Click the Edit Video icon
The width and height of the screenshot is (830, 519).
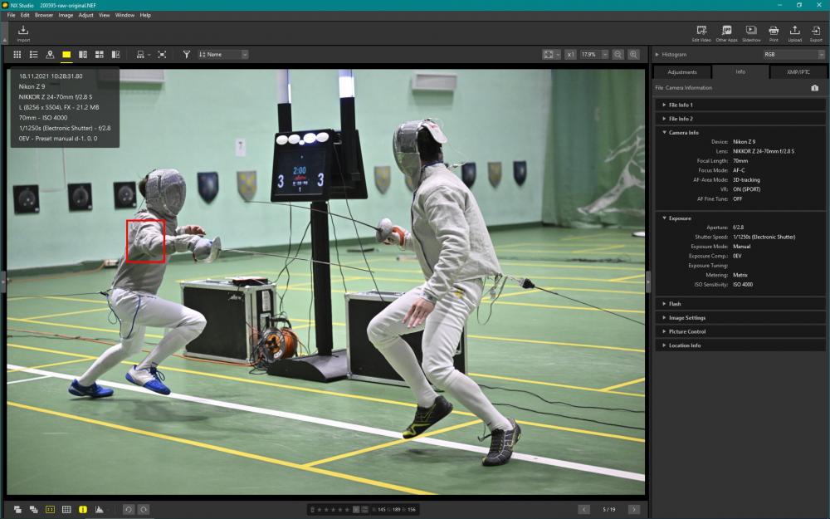point(701,33)
